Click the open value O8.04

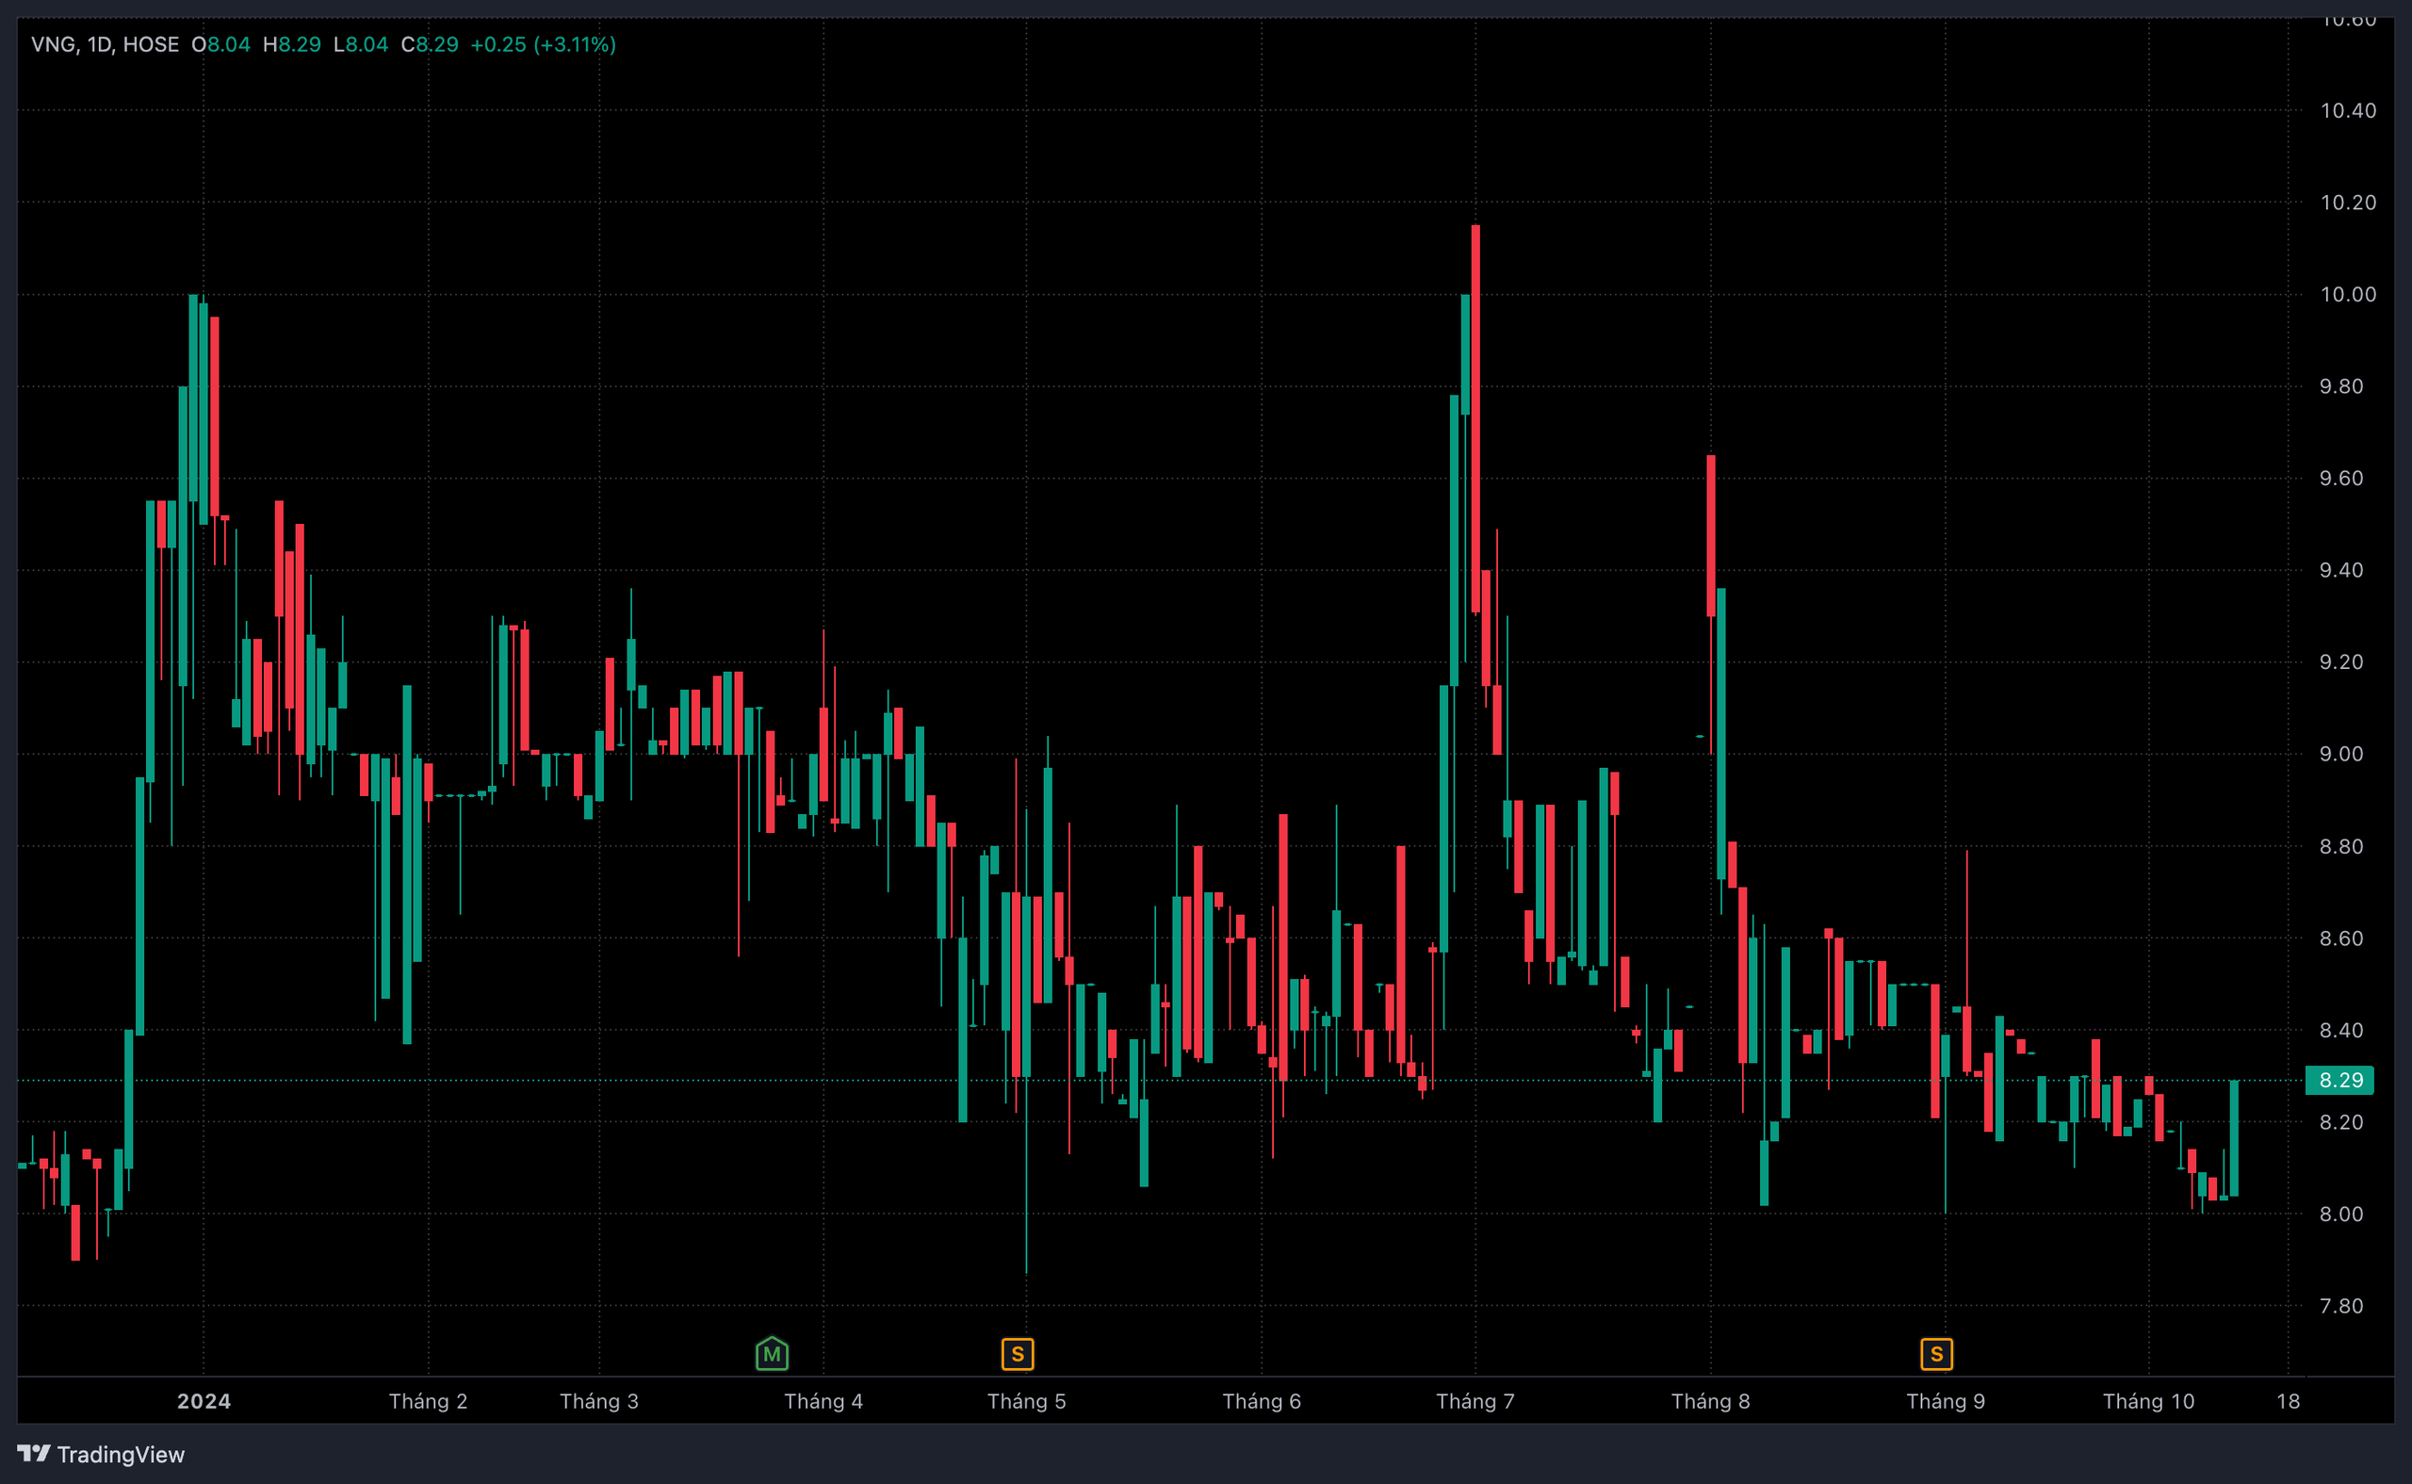coord(220,44)
